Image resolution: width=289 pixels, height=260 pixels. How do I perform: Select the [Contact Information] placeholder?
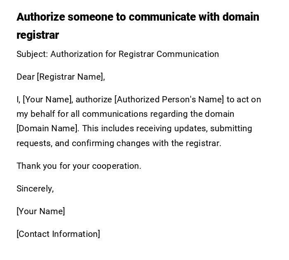[x=58, y=234]
